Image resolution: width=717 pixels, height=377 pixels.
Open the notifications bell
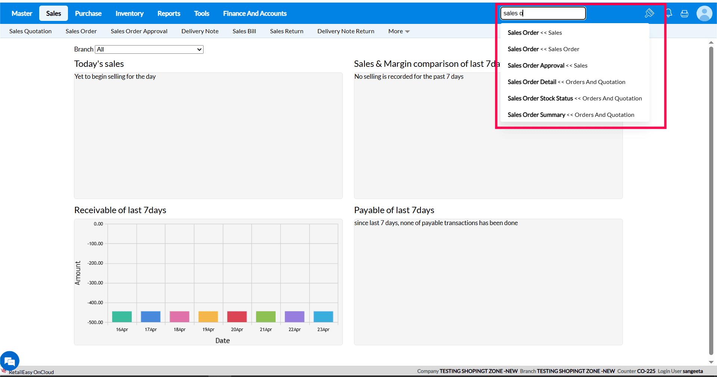pyautogui.click(x=669, y=13)
